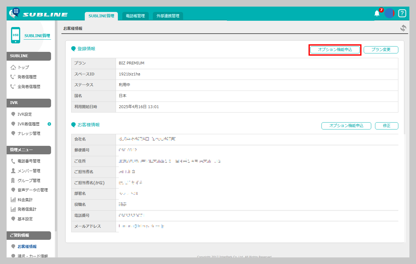Click the SUBLINE logo
Viewport: 416px width, 264px height.
[38, 14]
